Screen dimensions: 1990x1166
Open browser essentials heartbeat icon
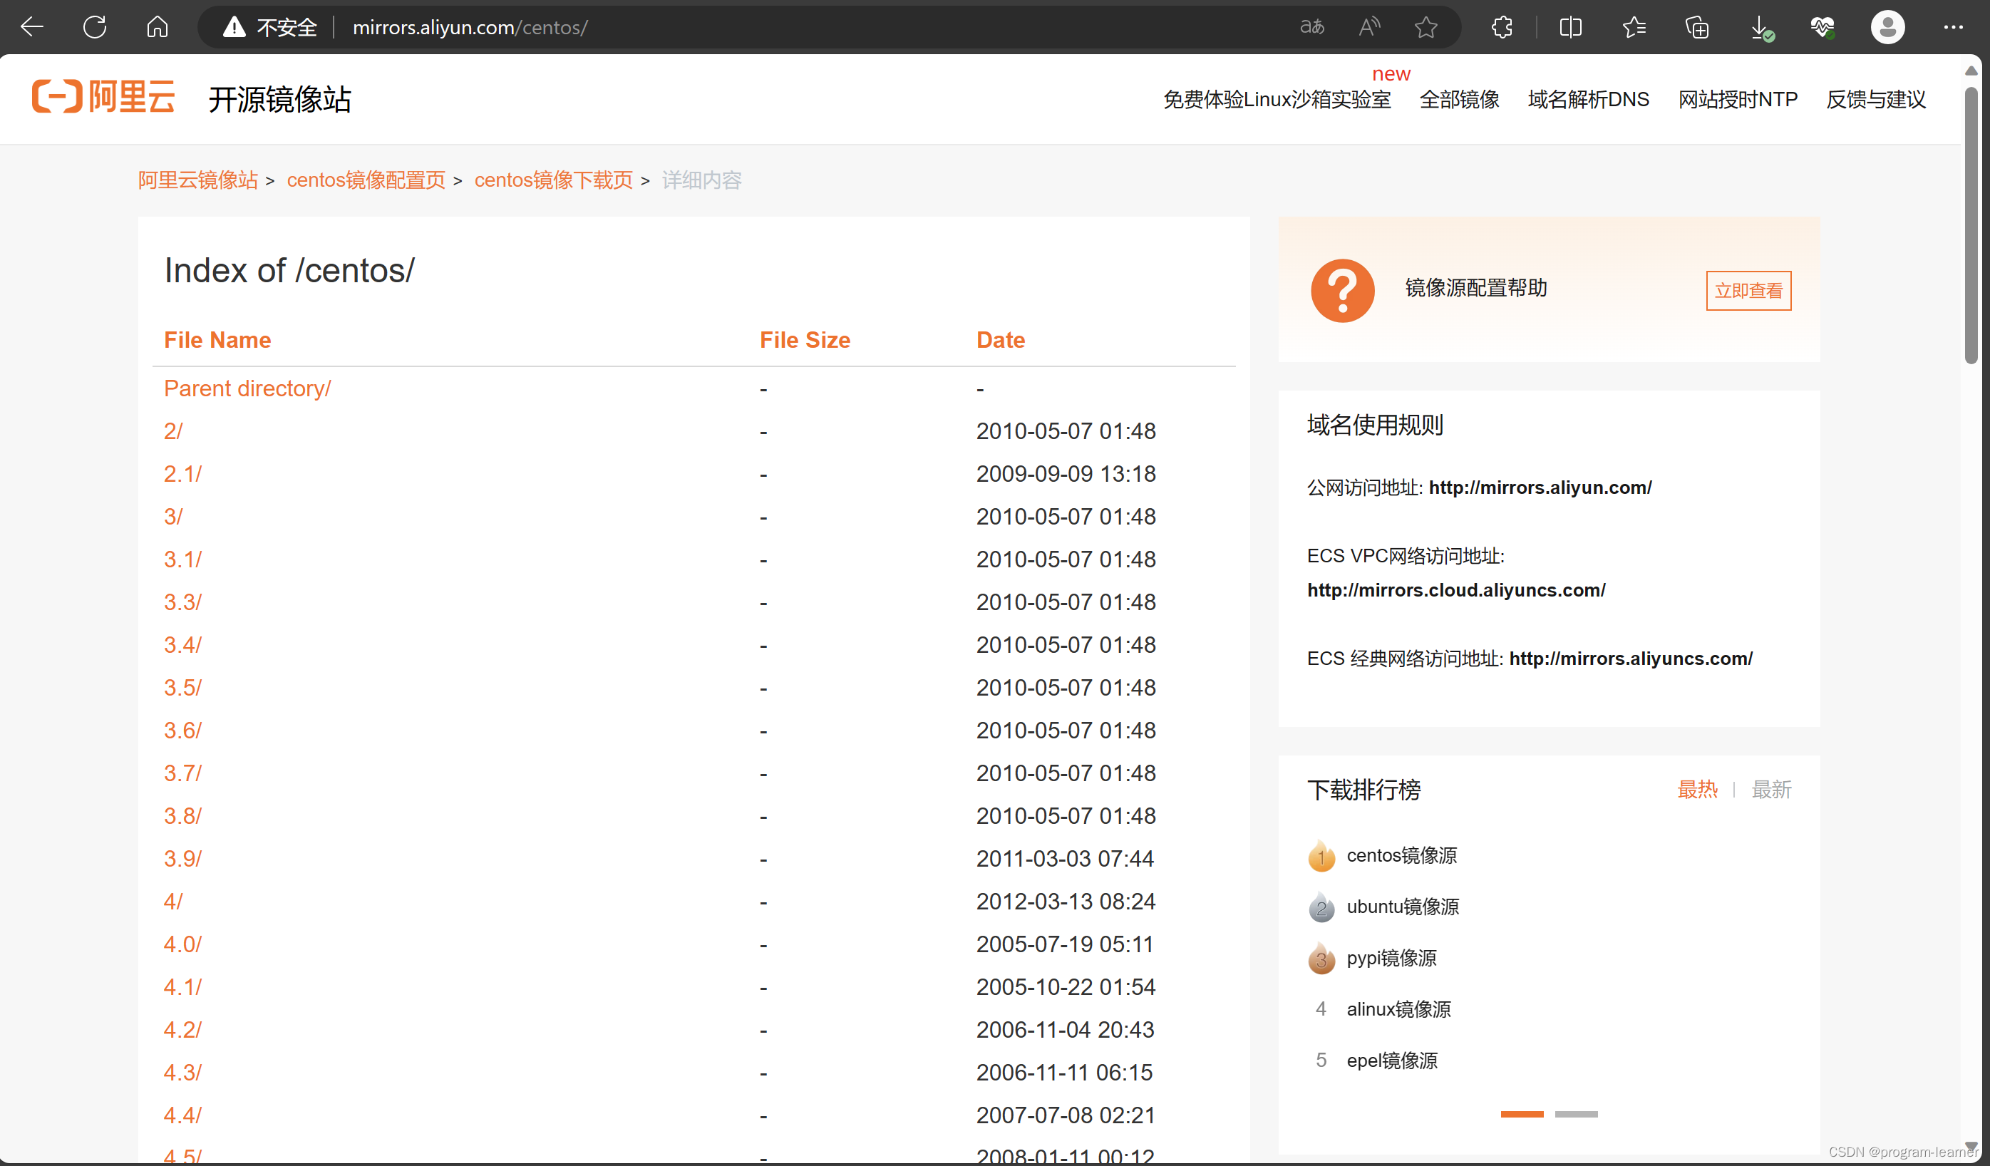click(x=1823, y=27)
